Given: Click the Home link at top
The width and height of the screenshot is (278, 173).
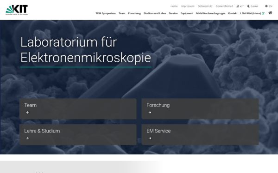Looking at the screenshot, I should click(x=174, y=6).
